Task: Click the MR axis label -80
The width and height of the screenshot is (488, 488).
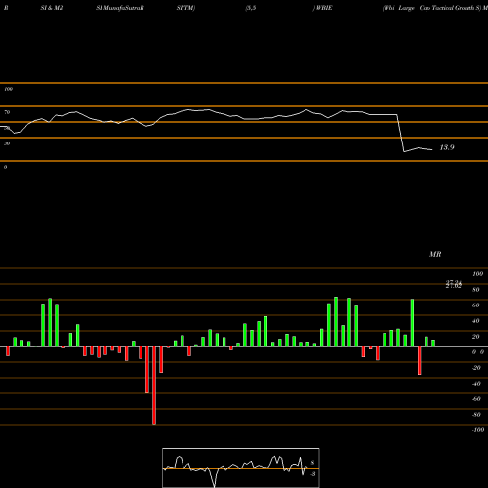Action: (476, 415)
